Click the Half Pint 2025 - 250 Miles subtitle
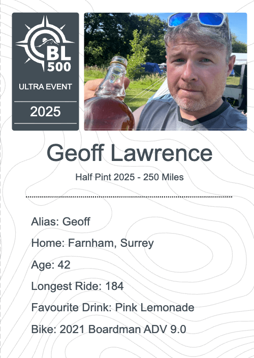254x358 pixels. click(x=130, y=177)
